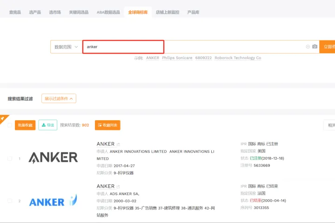
Task: Click the red 已结束 status
Action: pyautogui.click(x=255, y=201)
